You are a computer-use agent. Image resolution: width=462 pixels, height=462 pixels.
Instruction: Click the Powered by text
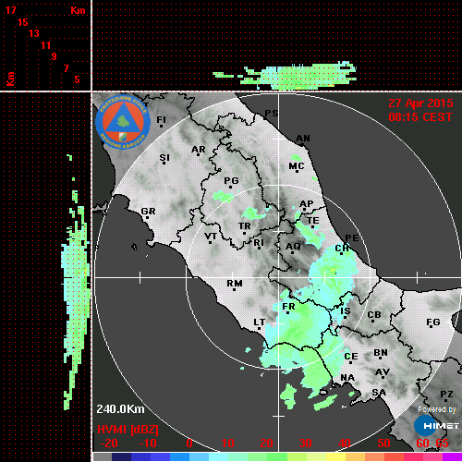(436, 409)
